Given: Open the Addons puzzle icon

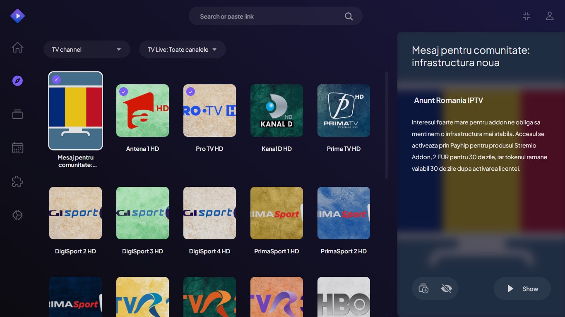Looking at the screenshot, I should 17,181.
